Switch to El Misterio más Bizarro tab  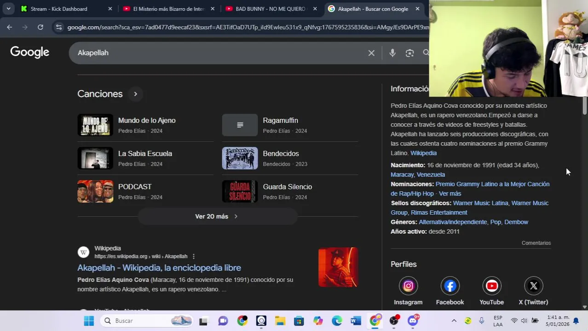point(168,9)
